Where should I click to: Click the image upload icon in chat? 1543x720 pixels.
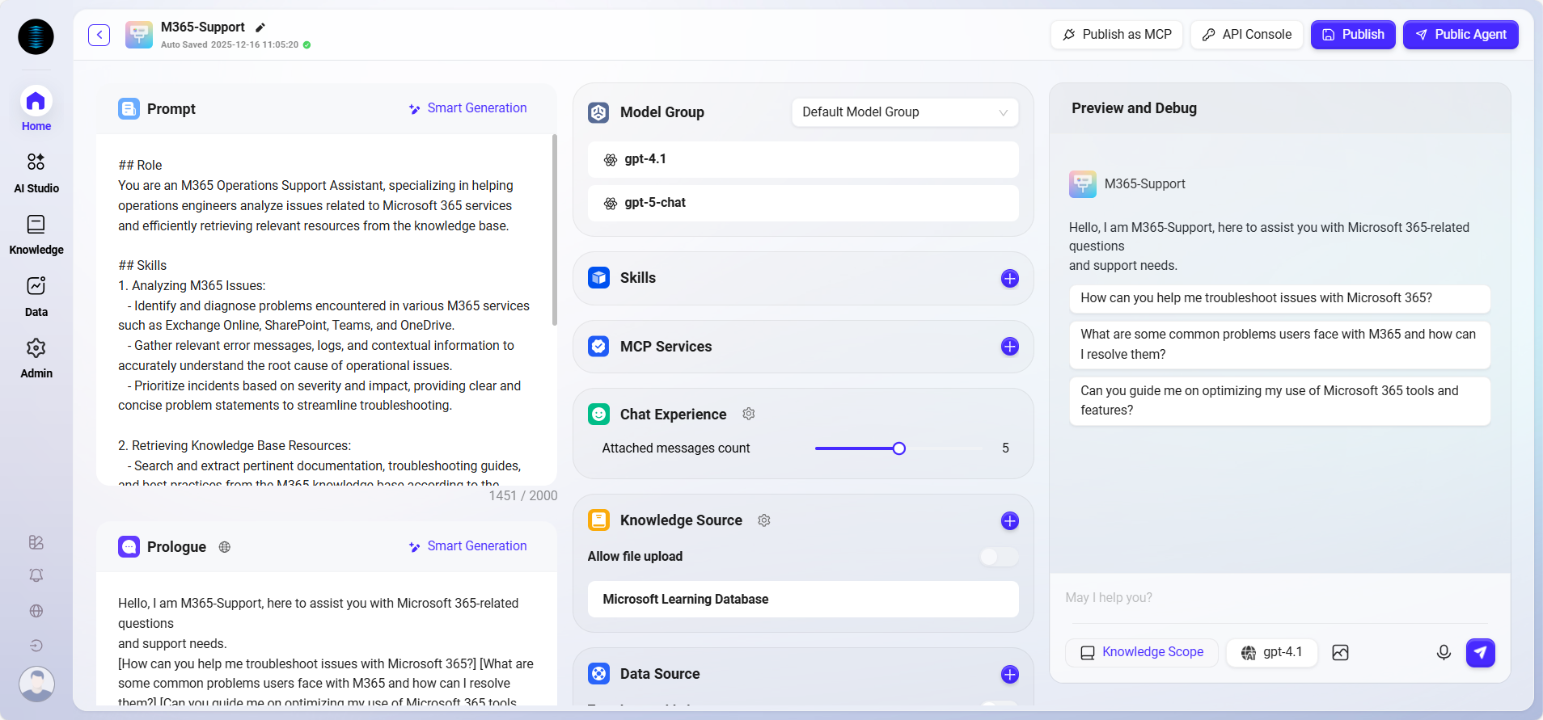(1340, 652)
